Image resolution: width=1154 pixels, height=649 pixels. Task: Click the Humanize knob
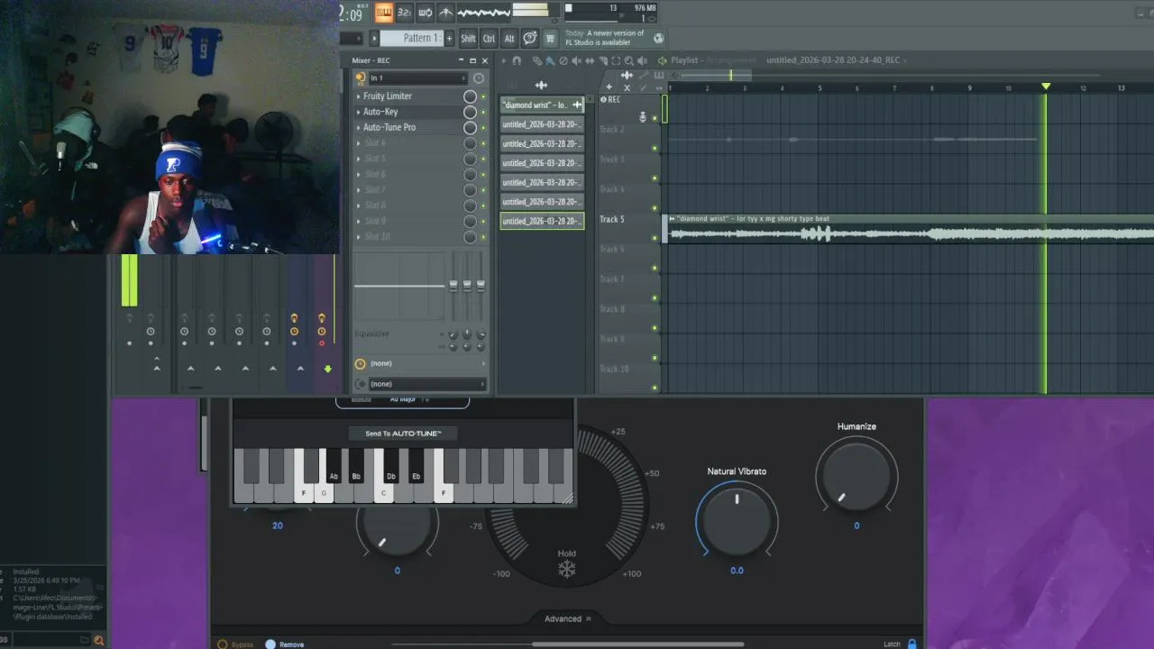(856, 477)
